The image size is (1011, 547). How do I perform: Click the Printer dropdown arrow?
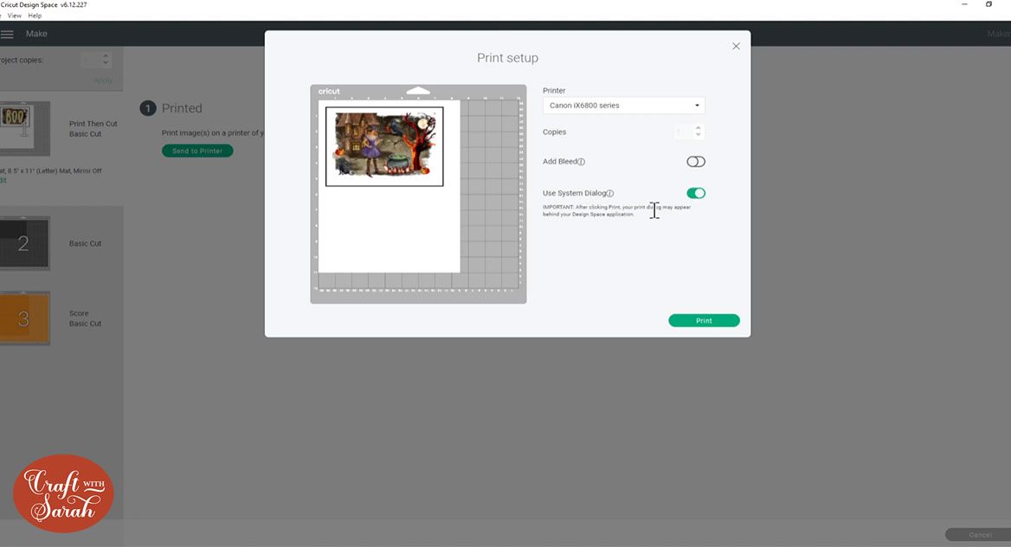(697, 105)
